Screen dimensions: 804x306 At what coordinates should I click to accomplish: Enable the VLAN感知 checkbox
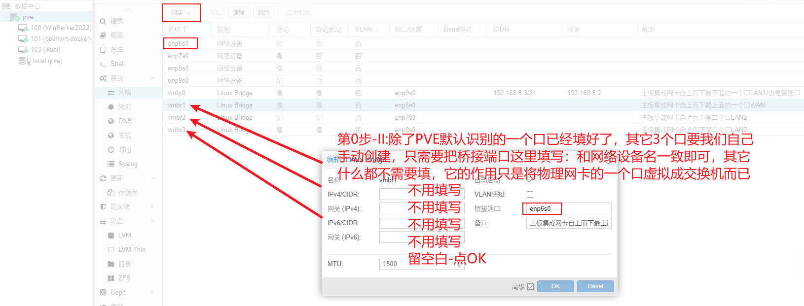click(x=530, y=195)
